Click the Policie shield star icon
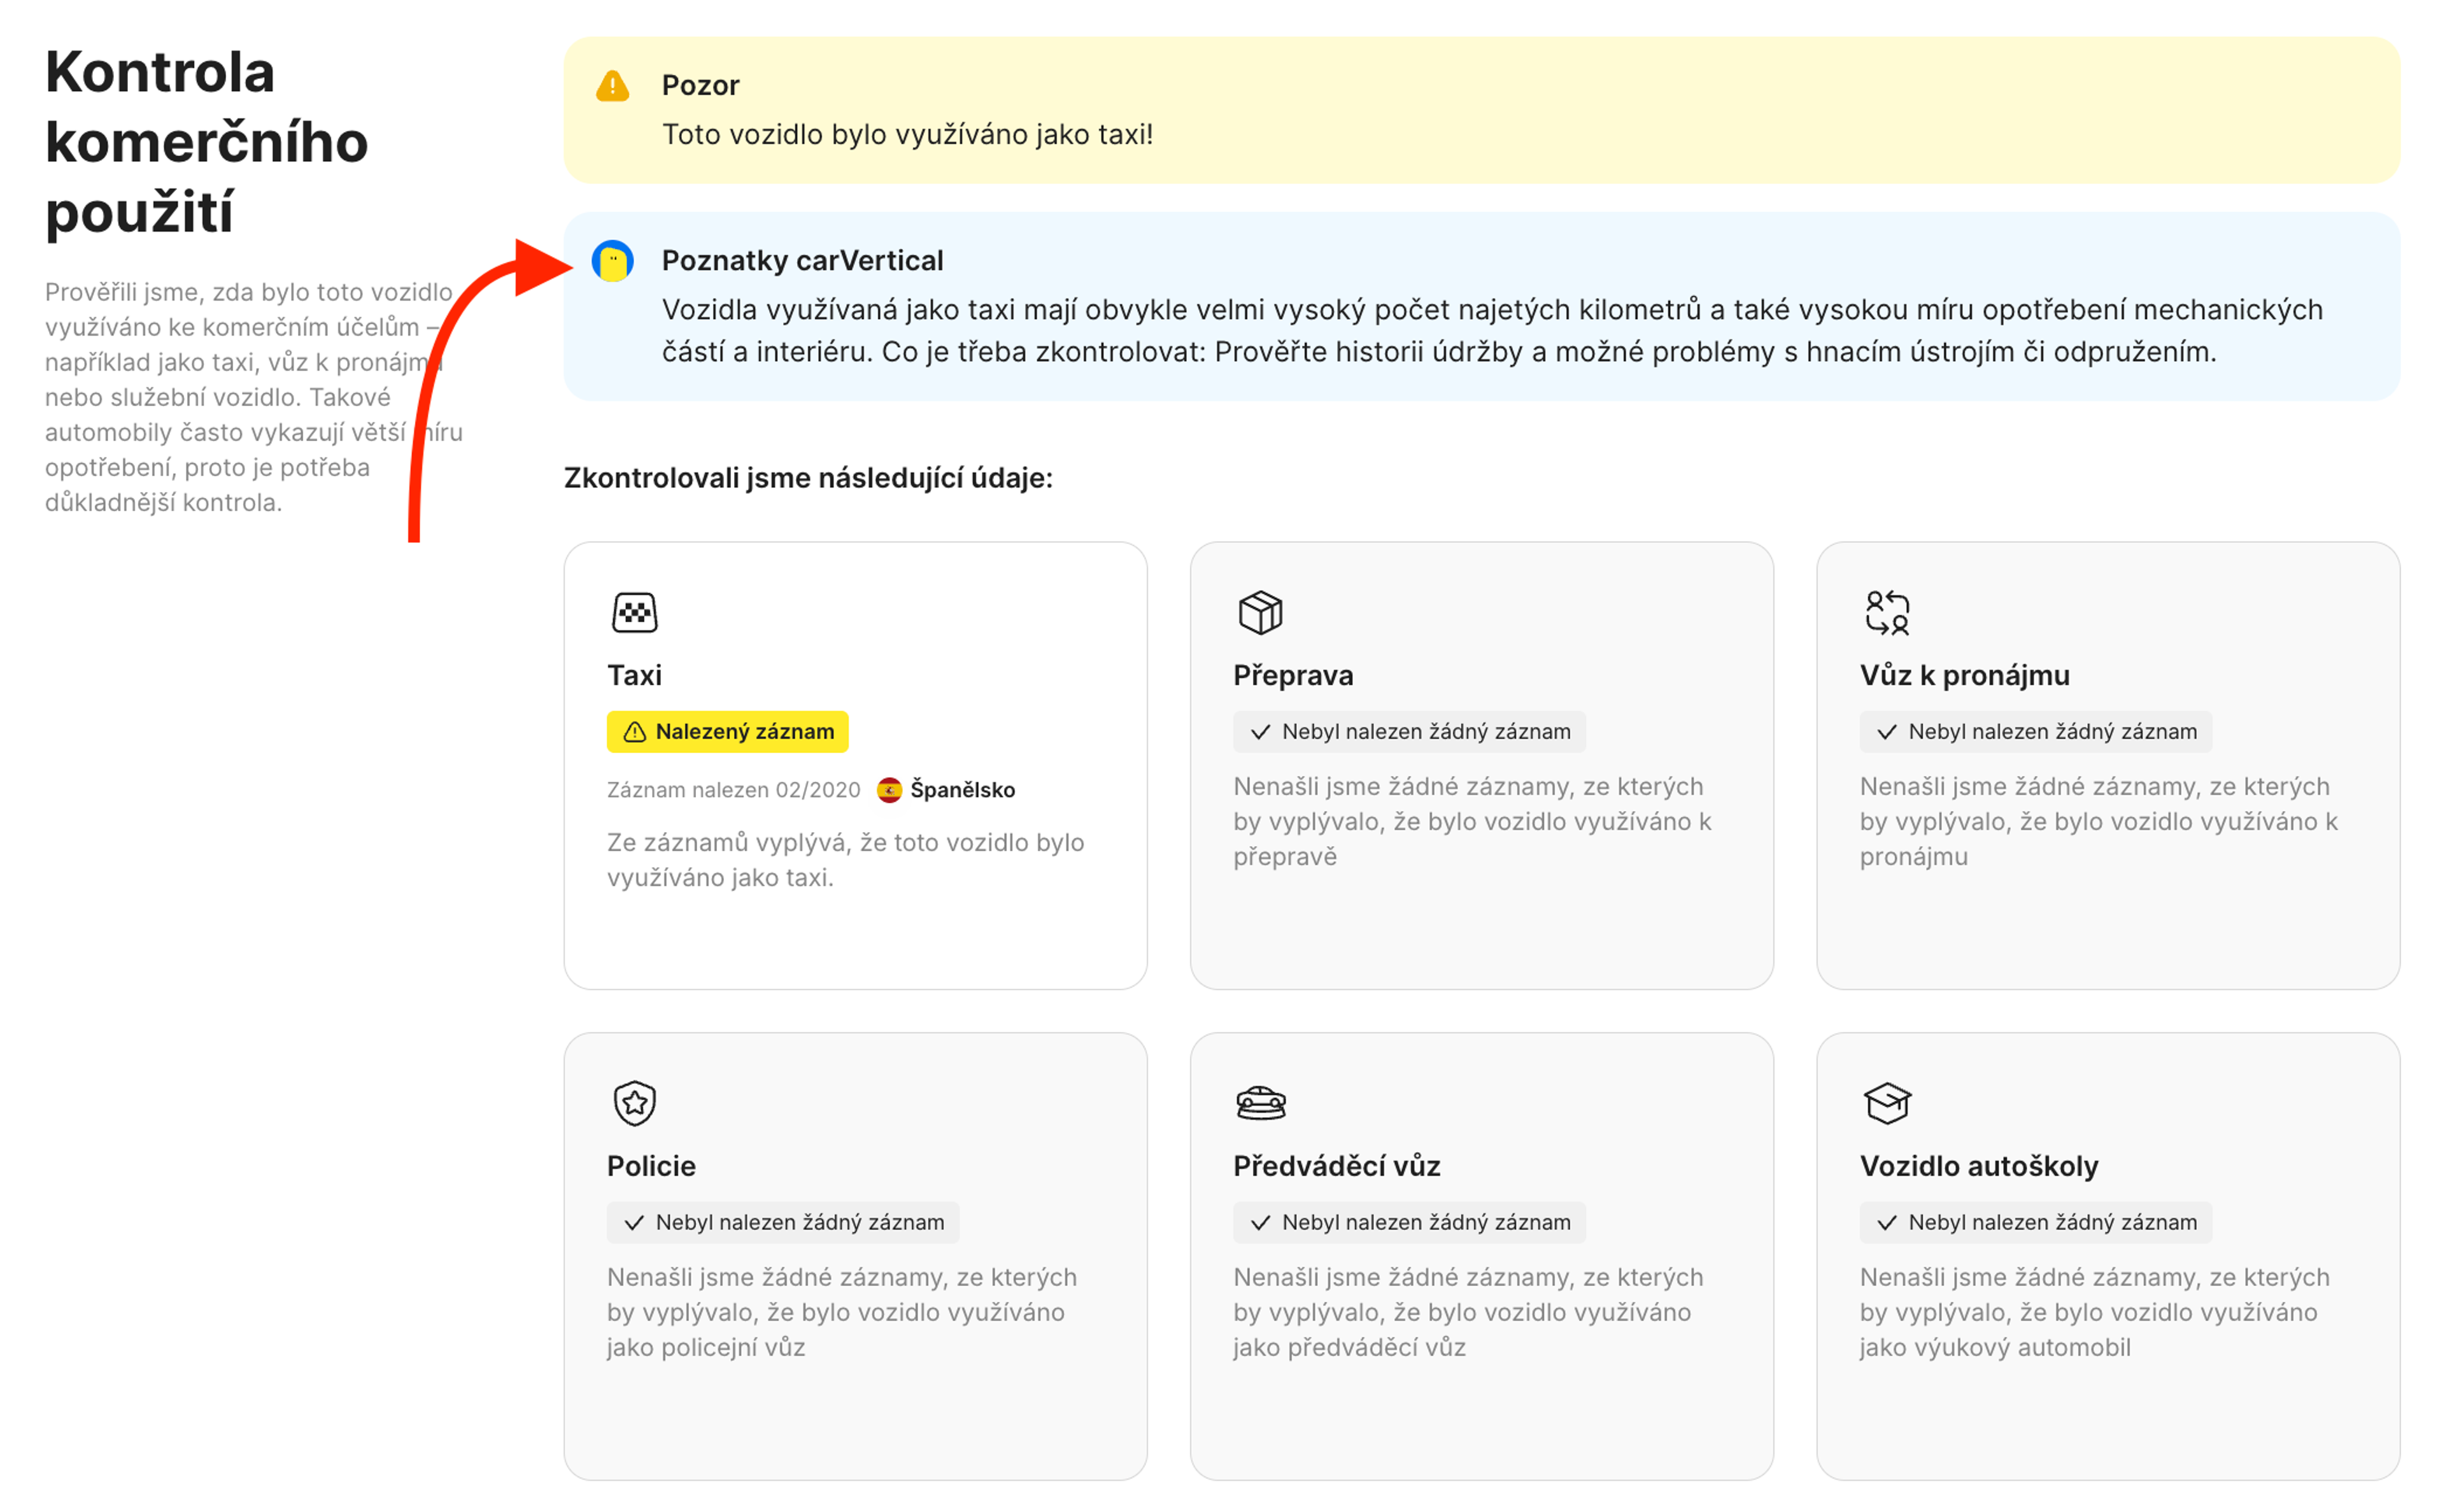The height and width of the screenshot is (1512, 2445). tap(634, 1103)
